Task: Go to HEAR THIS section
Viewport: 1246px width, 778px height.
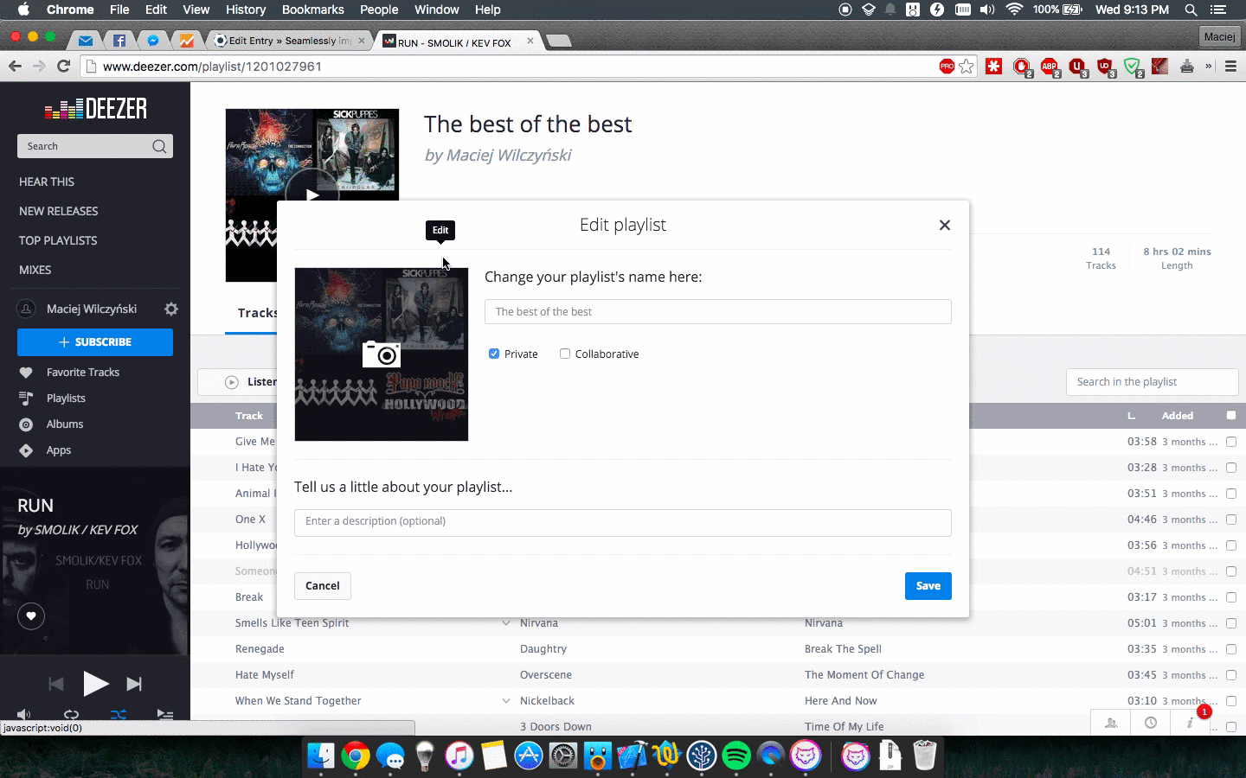Action: tap(47, 182)
